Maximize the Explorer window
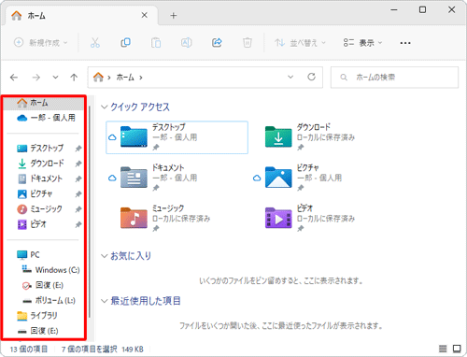The height and width of the screenshot is (357, 467). [422, 10]
